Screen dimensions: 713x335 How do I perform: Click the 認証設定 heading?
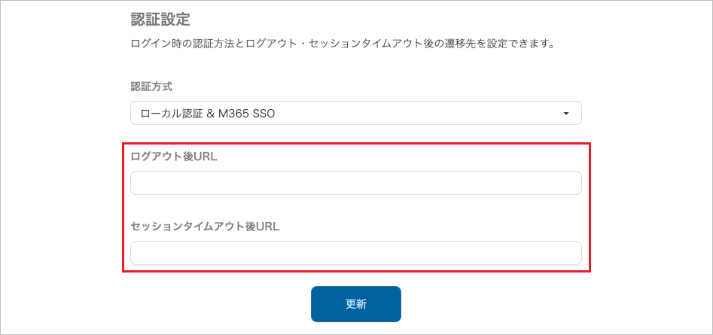[x=160, y=18]
